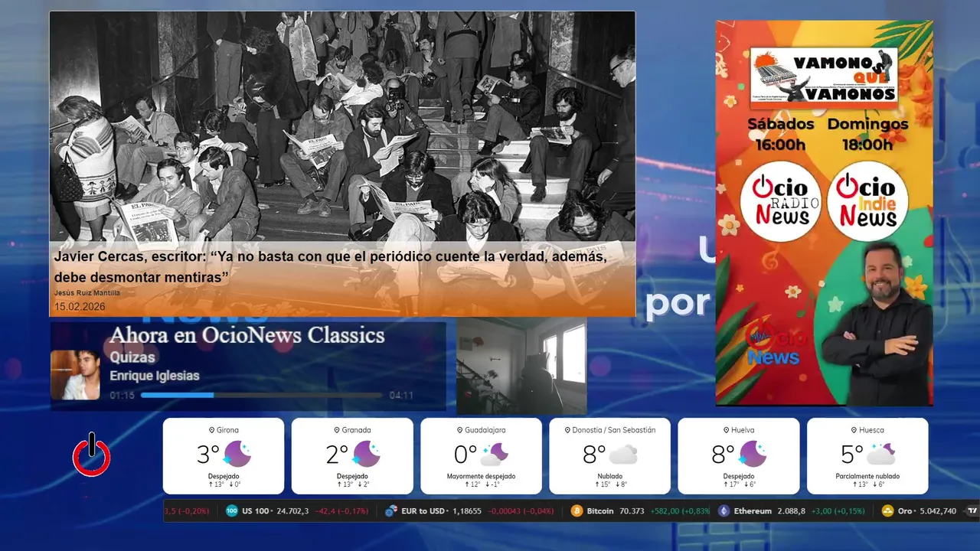This screenshot has width=980, height=551.
Task: Open the Bitcoin ticker label
Action: coord(600,510)
